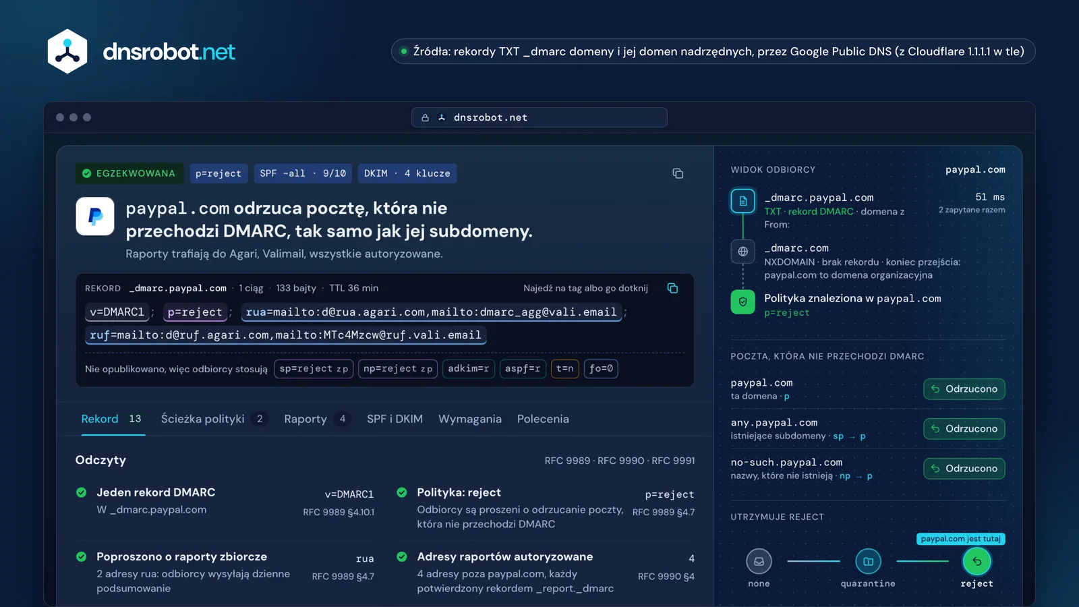The image size is (1079, 607).
Task: Click the default 'fo=0' tag
Action: (601, 369)
